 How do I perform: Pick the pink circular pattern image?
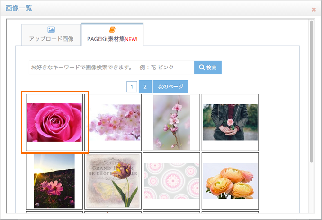pos(171,181)
